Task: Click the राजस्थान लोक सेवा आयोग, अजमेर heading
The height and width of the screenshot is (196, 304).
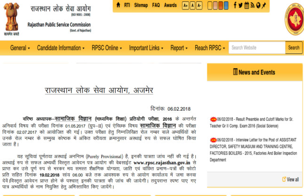Action: pos(99,90)
